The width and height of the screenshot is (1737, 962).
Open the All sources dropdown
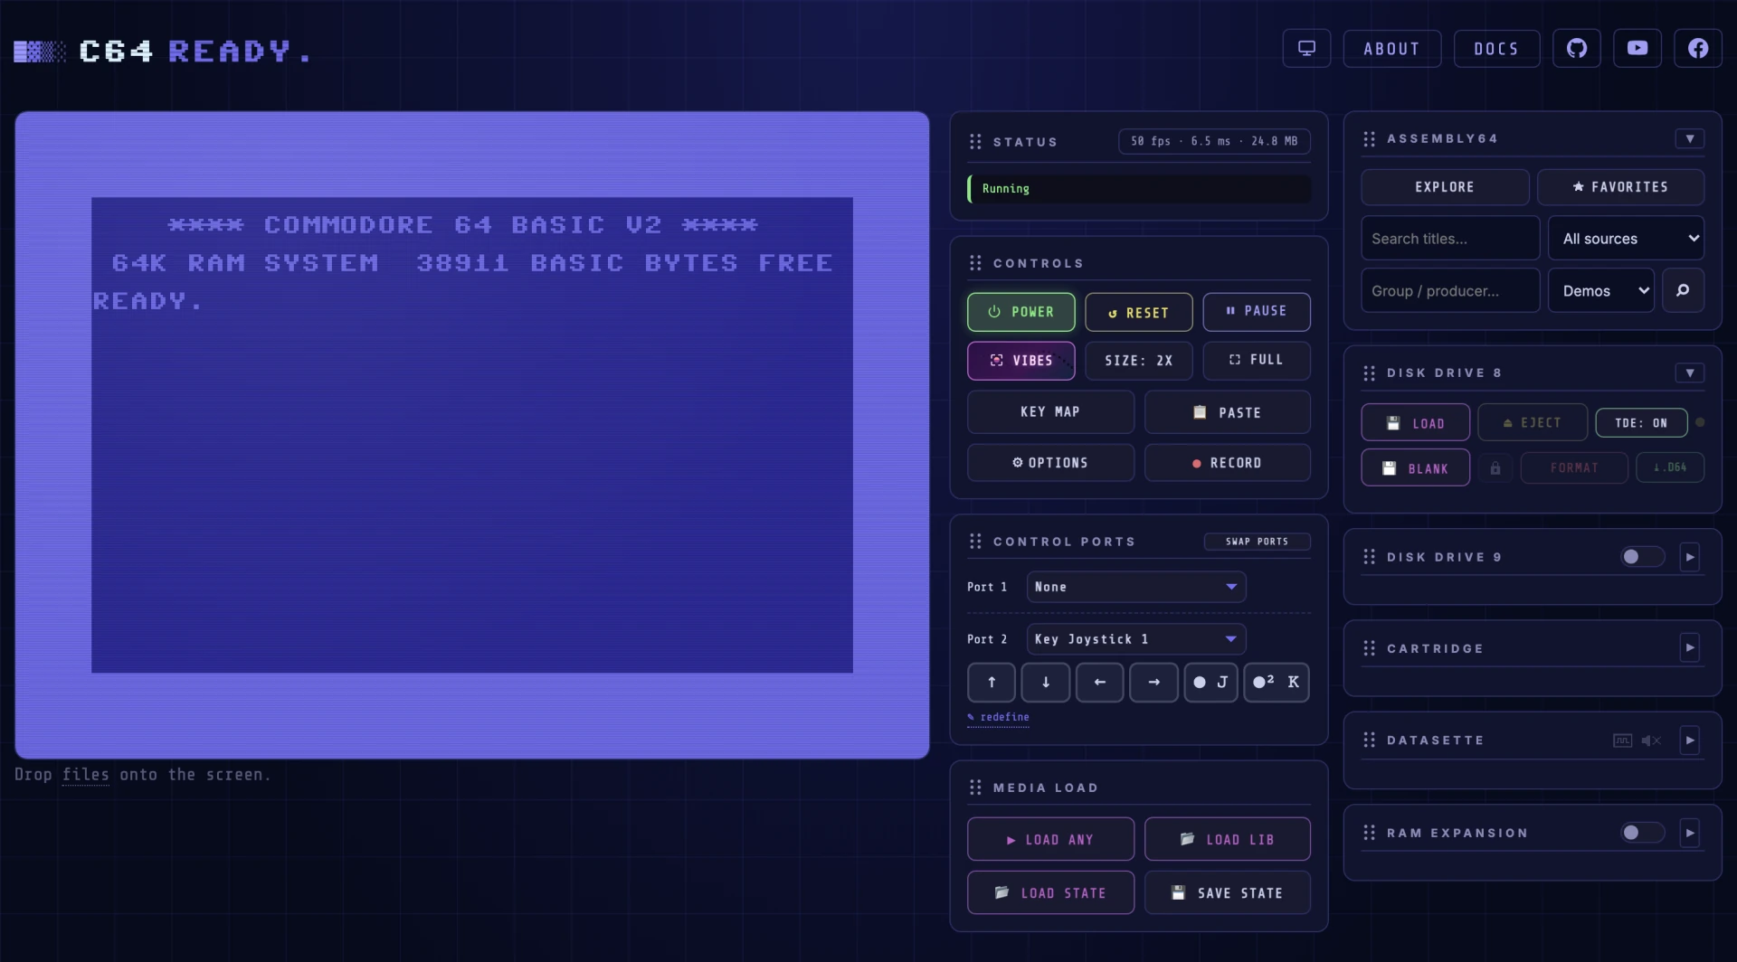coord(1627,239)
